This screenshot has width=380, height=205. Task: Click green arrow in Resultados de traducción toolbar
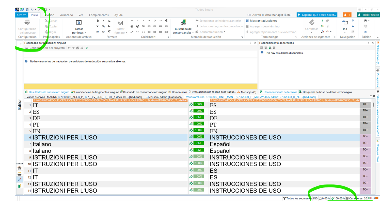click(x=87, y=48)
